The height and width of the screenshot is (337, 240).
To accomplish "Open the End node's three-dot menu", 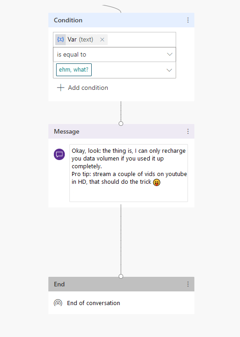I will pyautogui.click(x=188, y=284).
